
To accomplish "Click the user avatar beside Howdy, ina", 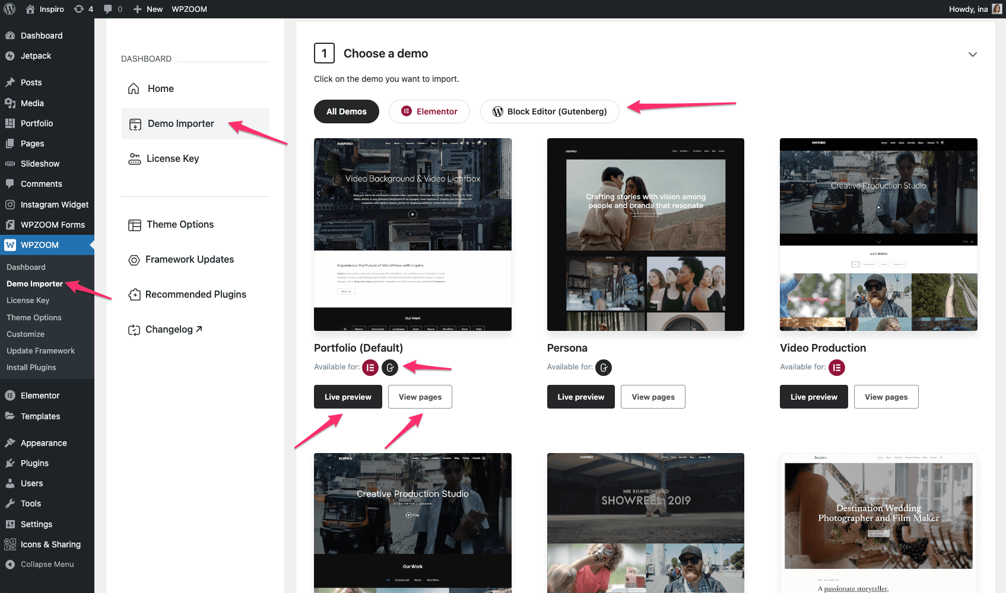I will (x=997, y=9).
